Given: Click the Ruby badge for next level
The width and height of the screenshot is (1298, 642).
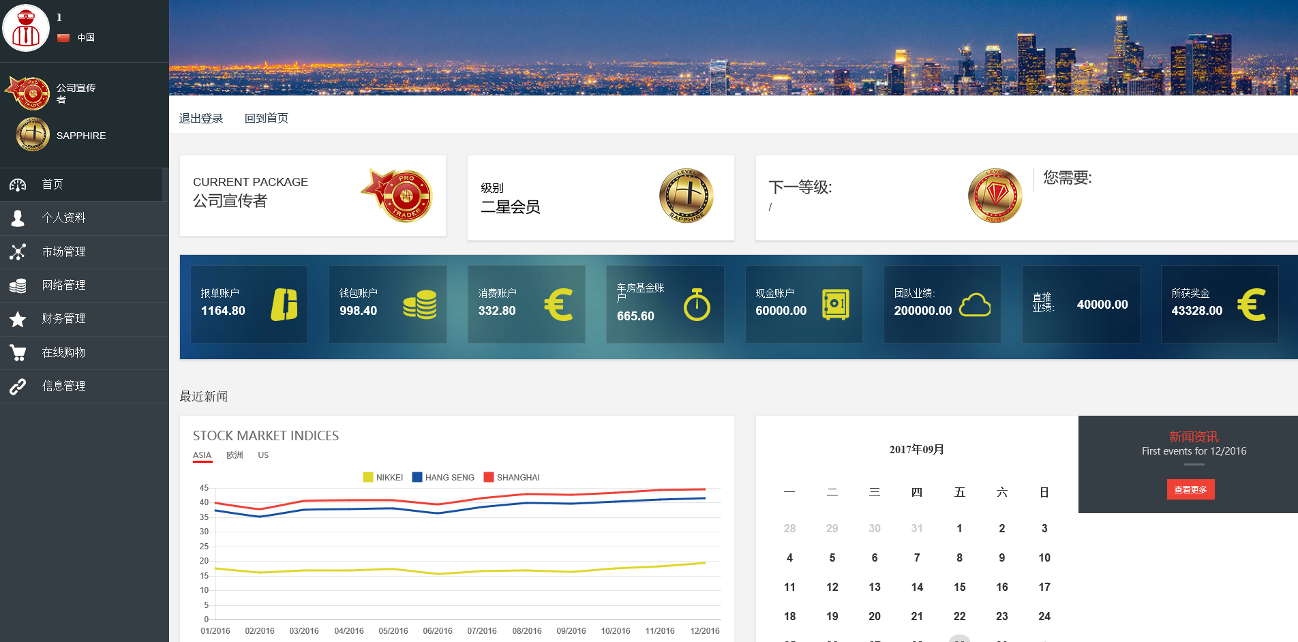Looking at the screenshot, I should click(x=995, y=196).
